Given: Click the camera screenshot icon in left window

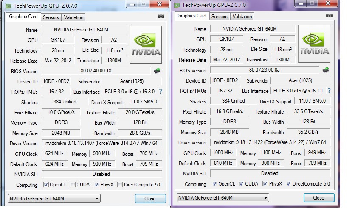Looking at the screenshot, I should click(x=161, y=16).
